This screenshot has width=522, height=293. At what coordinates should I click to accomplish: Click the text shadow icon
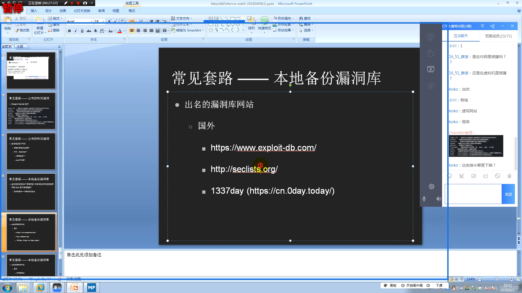[x=95, y=31]
